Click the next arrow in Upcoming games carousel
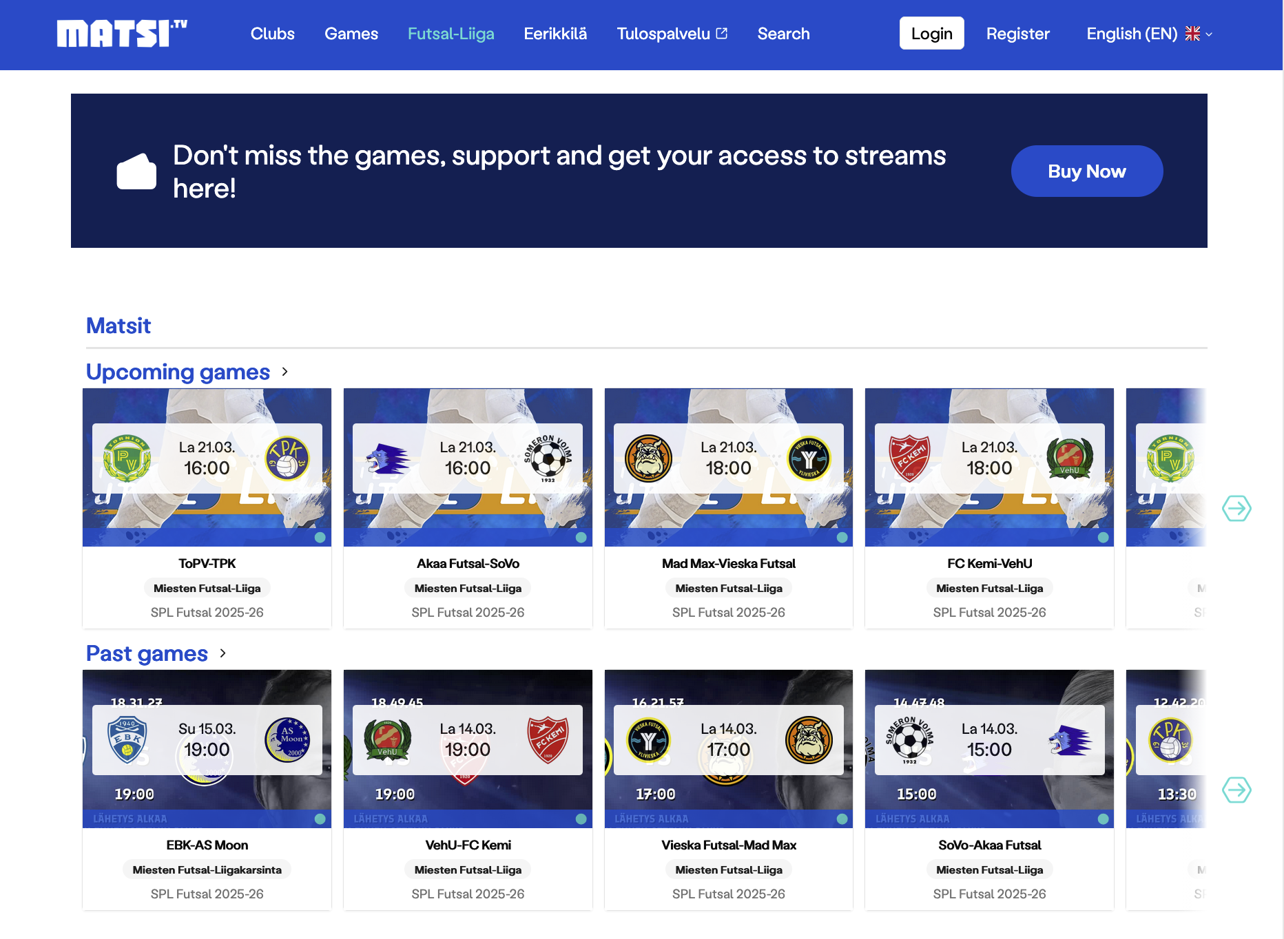This screenshot has width=1284, height=939. click(1236, 509)
